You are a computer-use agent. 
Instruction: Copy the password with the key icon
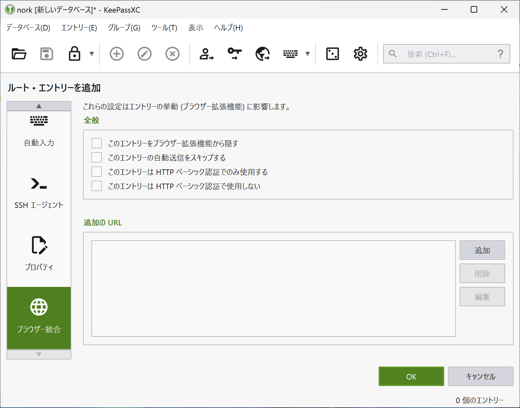pyautogui.click(x=234, y=54)
